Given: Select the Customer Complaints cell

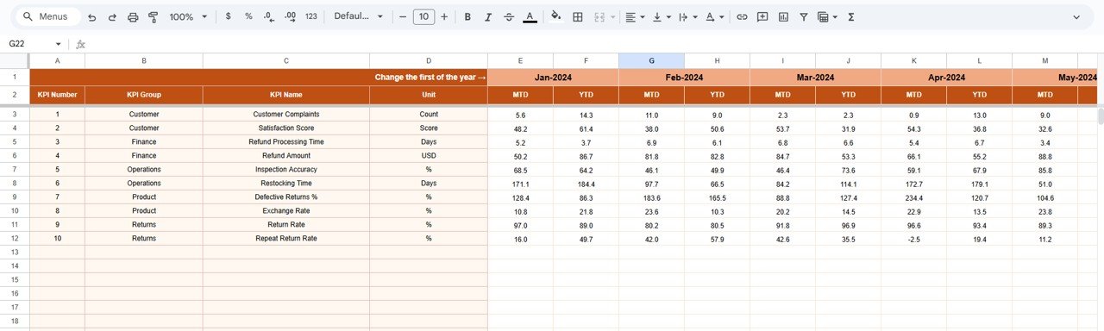Looking at the screenshot, I should point(286,114).
